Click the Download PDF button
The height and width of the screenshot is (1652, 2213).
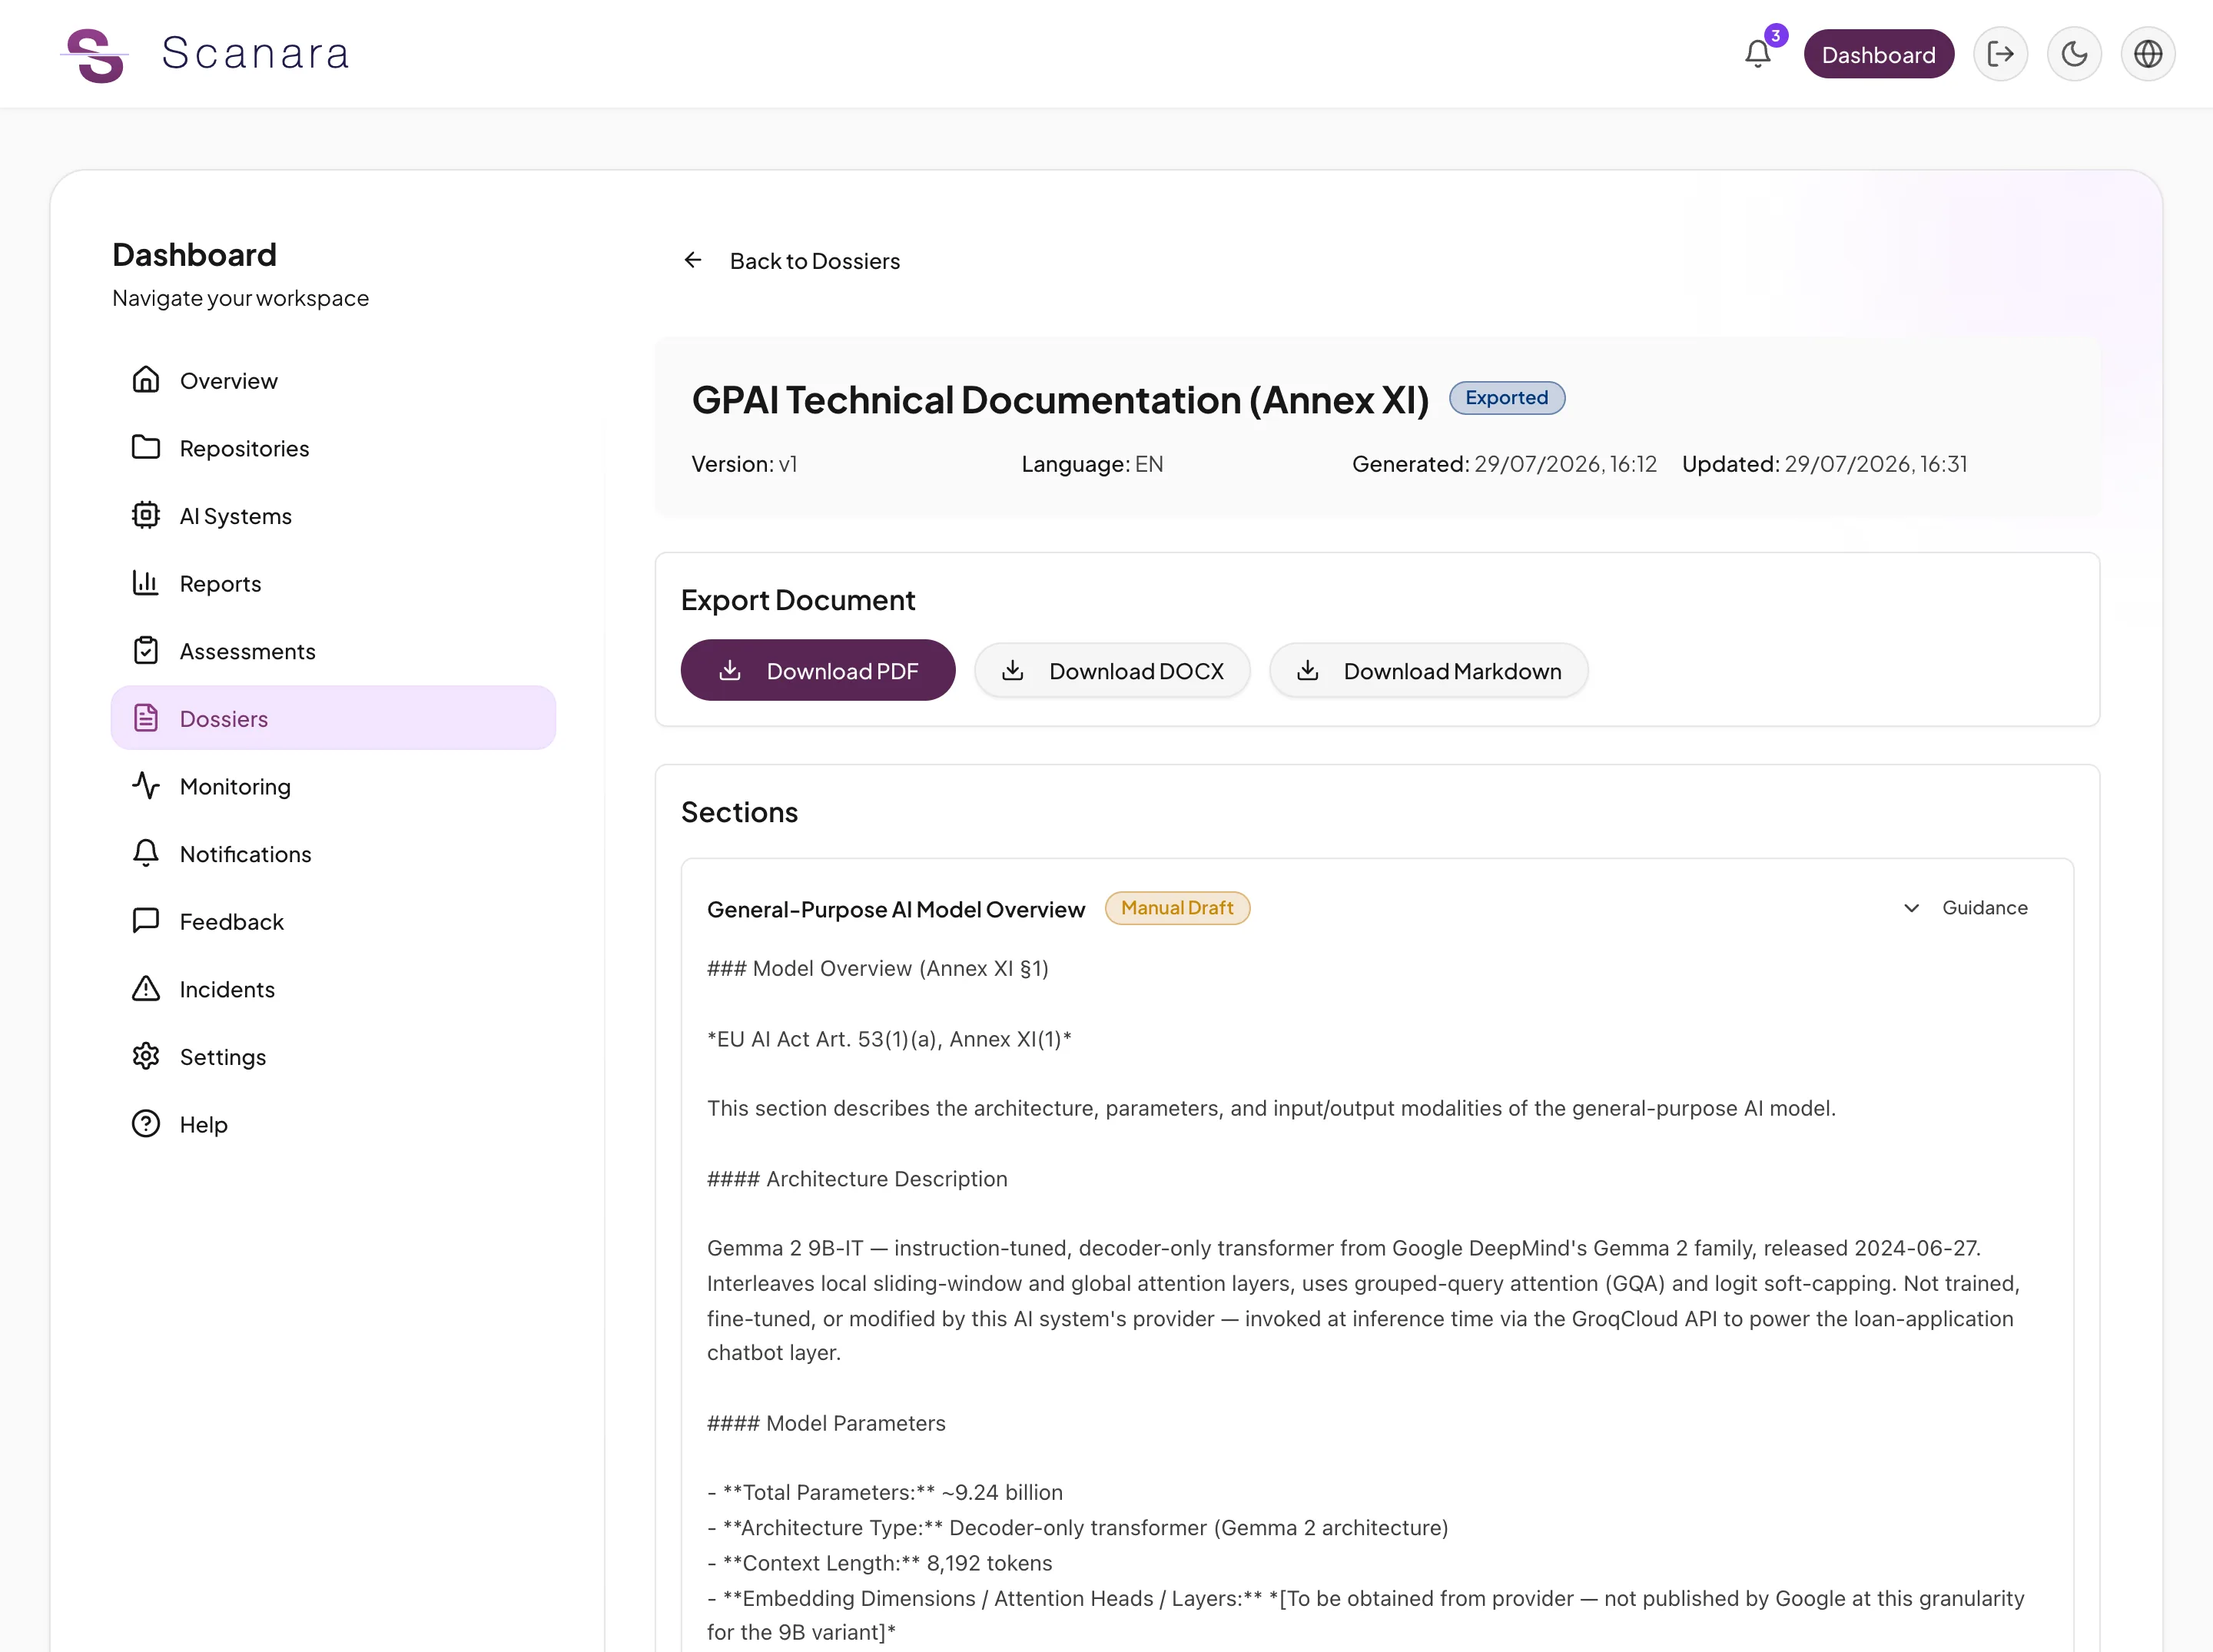click(x=818, y=670)
